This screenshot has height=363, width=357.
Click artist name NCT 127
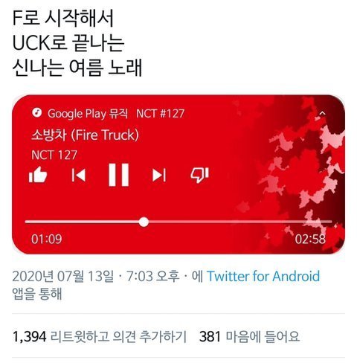point(54,155)
